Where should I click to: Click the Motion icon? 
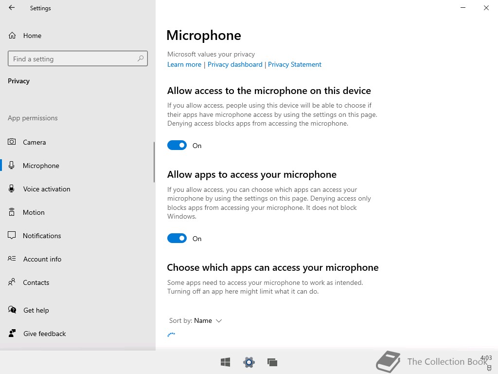[x=12, y=212]
